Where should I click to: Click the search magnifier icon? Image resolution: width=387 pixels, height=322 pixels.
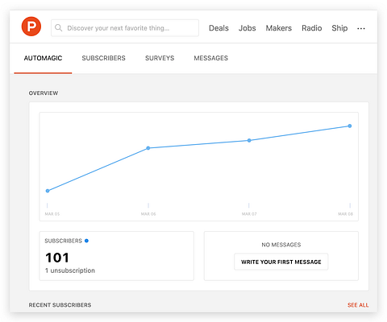tap(58, 27)
